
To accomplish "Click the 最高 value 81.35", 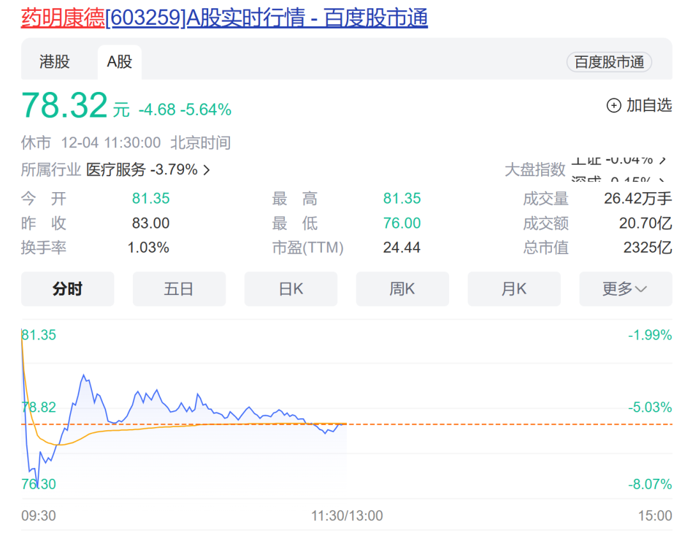I will point(402,199).
